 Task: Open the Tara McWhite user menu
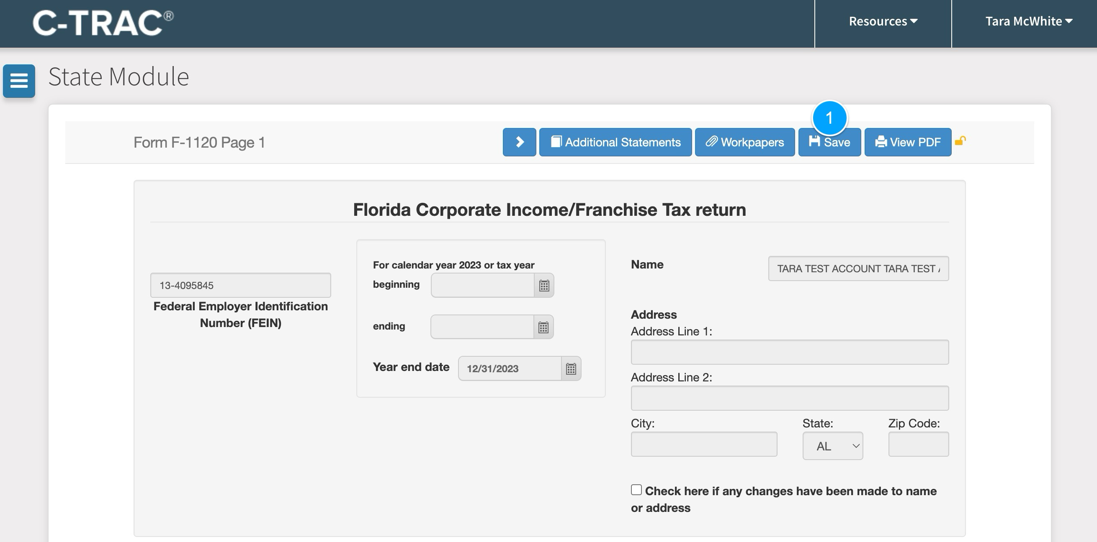[x=1028, y=21]
